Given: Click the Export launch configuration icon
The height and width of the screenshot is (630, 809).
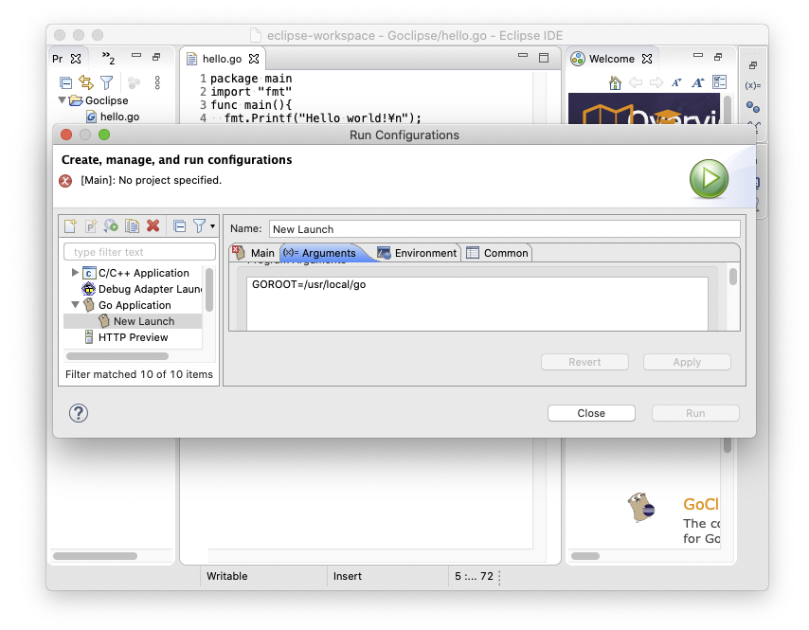Looking at the screenshot, I should click(111, 226).
